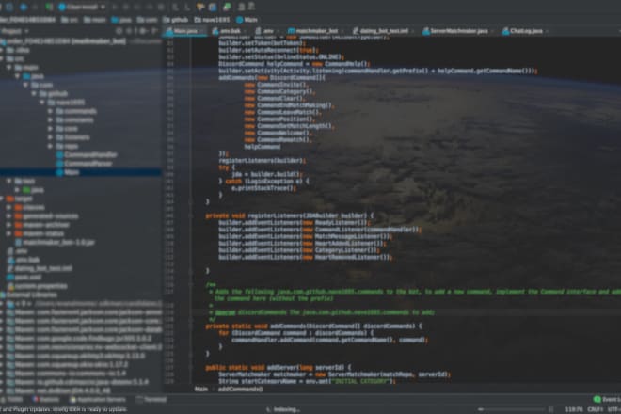Image resolution: width=621 pixels, height=414 pixels.
Task: Click the 'new CommandInvite()' code line
Action: [276, 85]
